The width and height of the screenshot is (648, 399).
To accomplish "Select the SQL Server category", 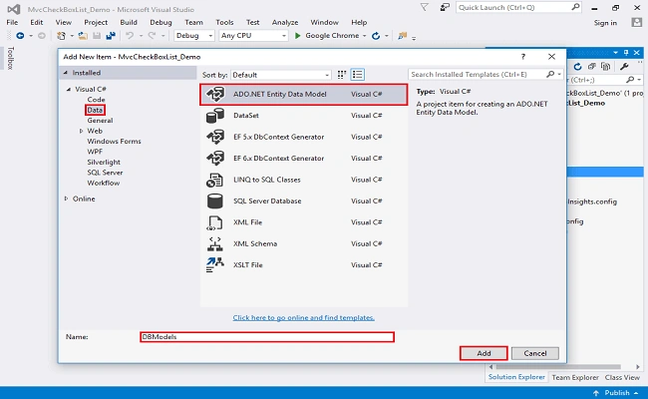I will [x=105, y=173].
